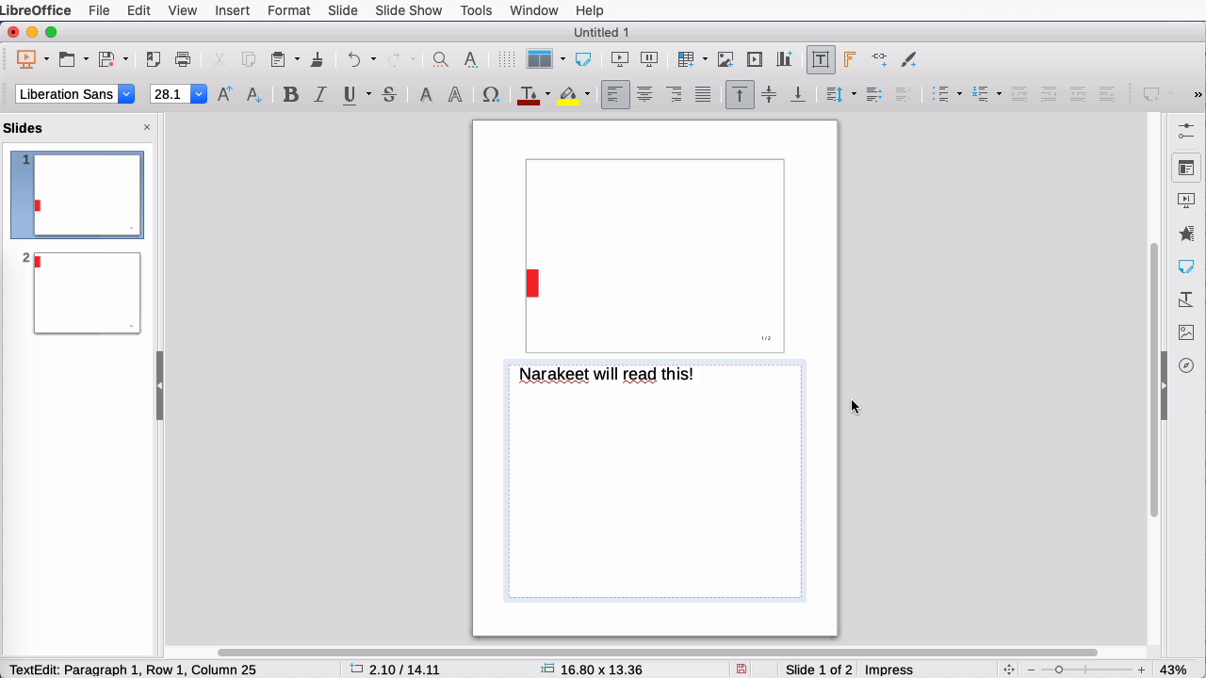Click the Undo arrow icon
Viewport: 1206px width, 678px height.
tap(354, 59)
